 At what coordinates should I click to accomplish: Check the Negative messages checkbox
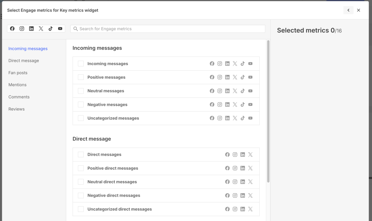click(x=81, y=105)
